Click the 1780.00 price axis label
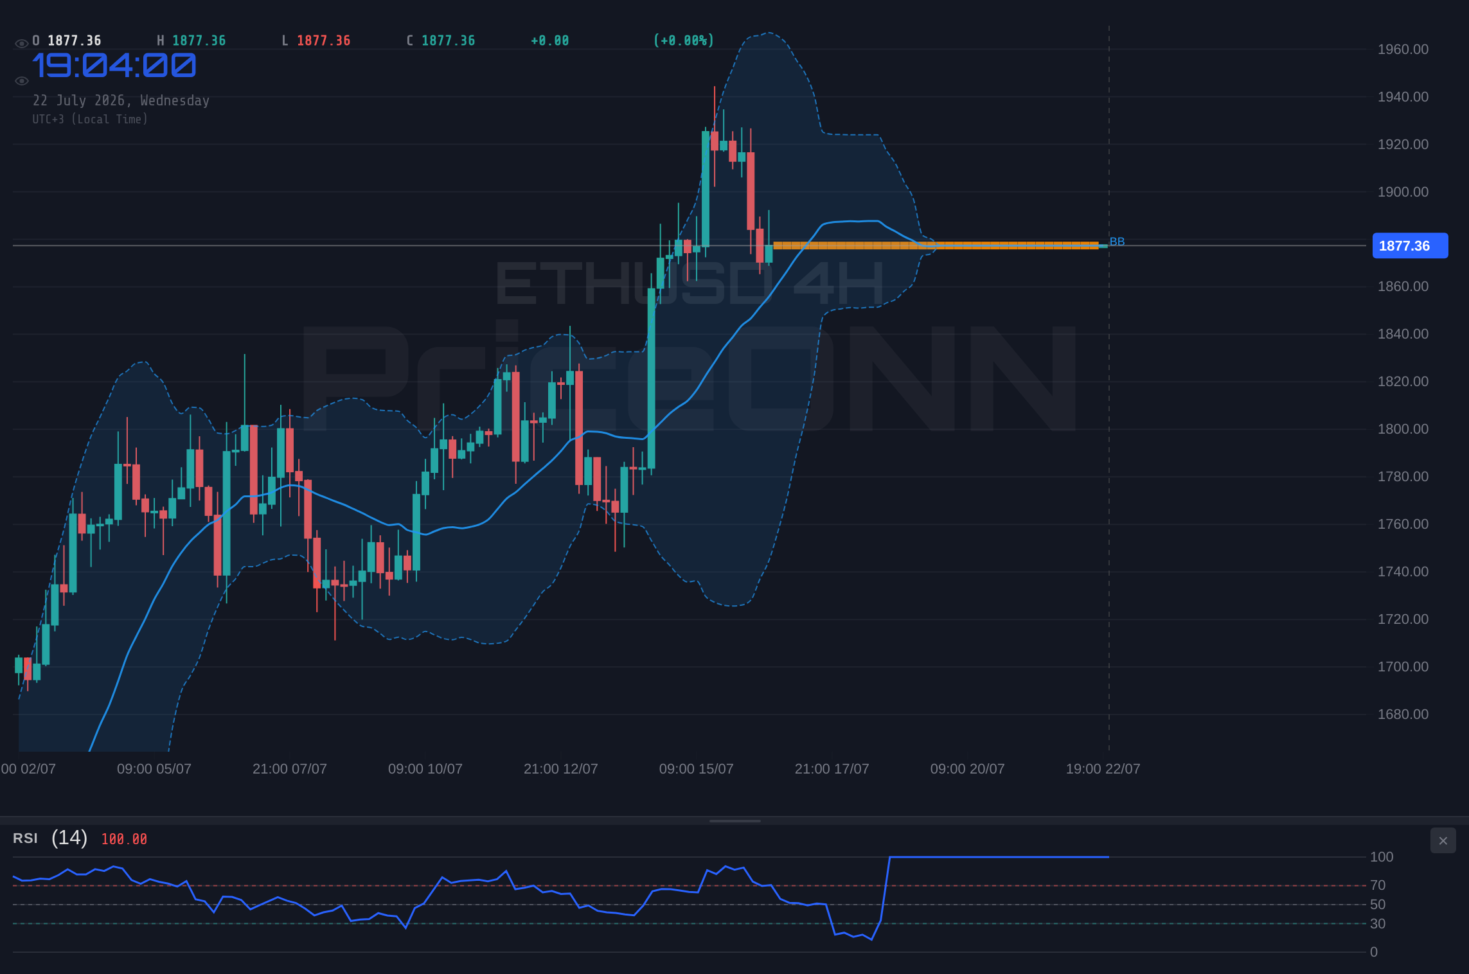Viewport: 1469px width, 974px height. (1403, 477)
